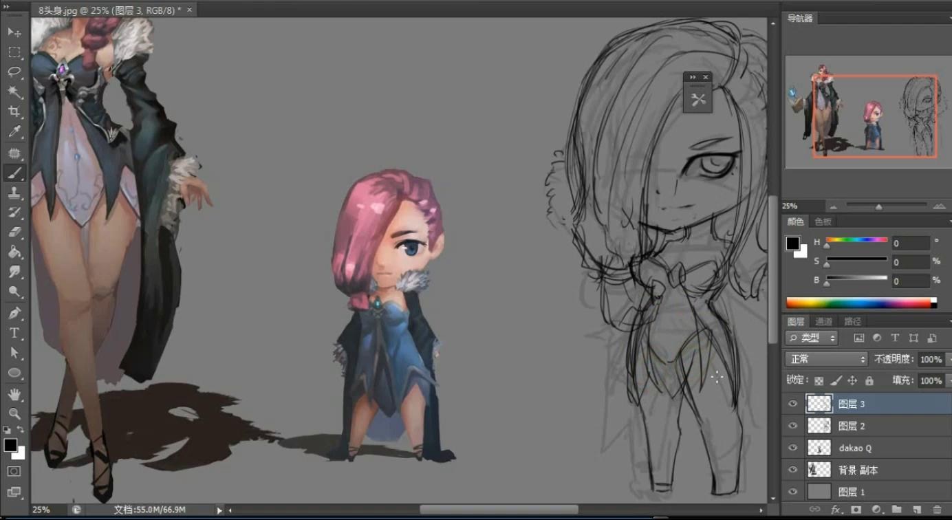The image size is (952, 520).
Task: Select the Healing Brush tool
Action: tap(14, 153)
